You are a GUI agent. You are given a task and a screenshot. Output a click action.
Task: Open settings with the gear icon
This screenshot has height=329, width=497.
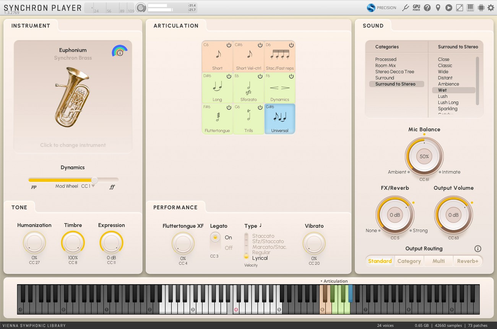491,8
